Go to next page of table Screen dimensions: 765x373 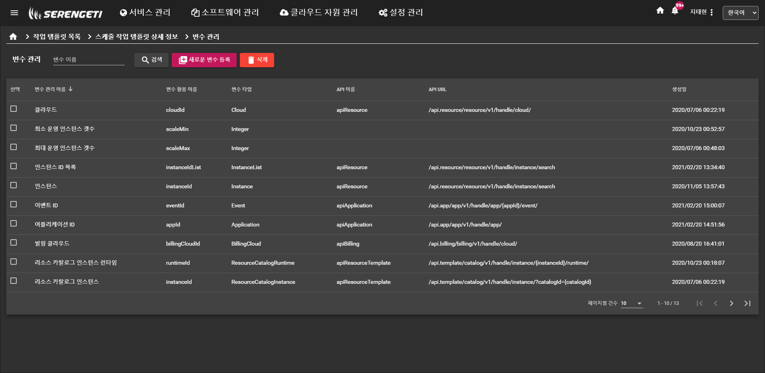(731, 303)
